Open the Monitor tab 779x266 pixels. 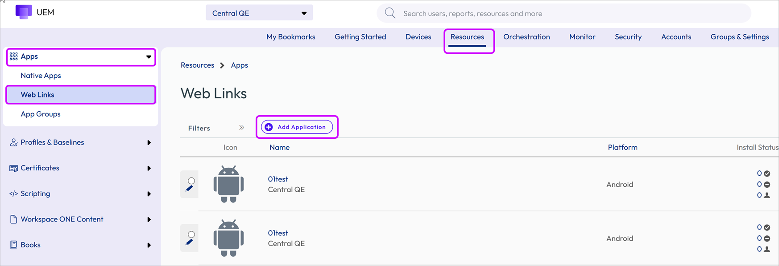pyautogui.click(x=582, y=37)
